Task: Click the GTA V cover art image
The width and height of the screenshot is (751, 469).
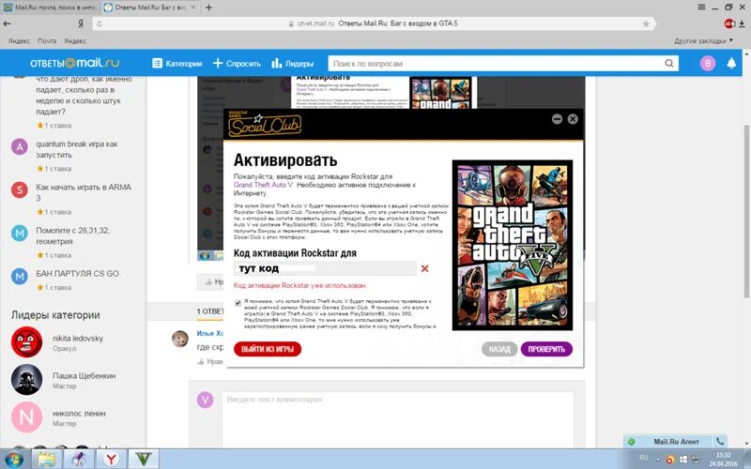Action: click(513, 245)
